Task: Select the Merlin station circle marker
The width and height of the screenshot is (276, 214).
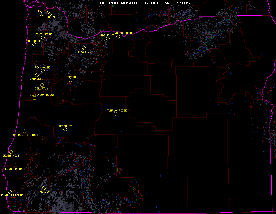Action: 44,188
